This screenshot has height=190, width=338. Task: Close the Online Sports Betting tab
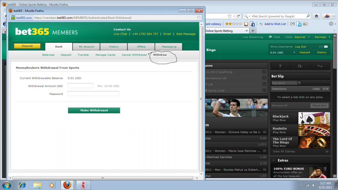click(x=247, y=31)
